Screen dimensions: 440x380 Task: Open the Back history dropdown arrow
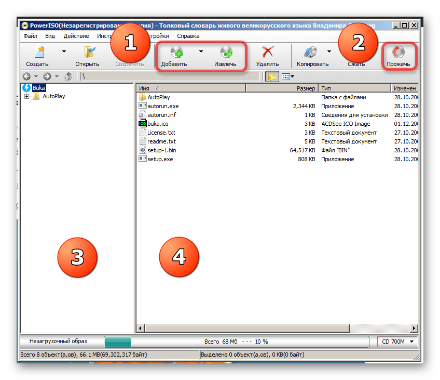pyautogui.click(x=36, y=76)
